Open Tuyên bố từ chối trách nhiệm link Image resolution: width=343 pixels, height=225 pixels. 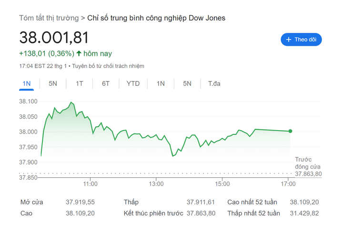[108, 66]
